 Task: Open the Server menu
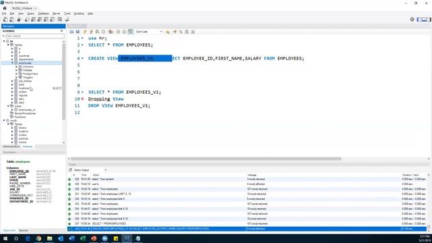56,13
